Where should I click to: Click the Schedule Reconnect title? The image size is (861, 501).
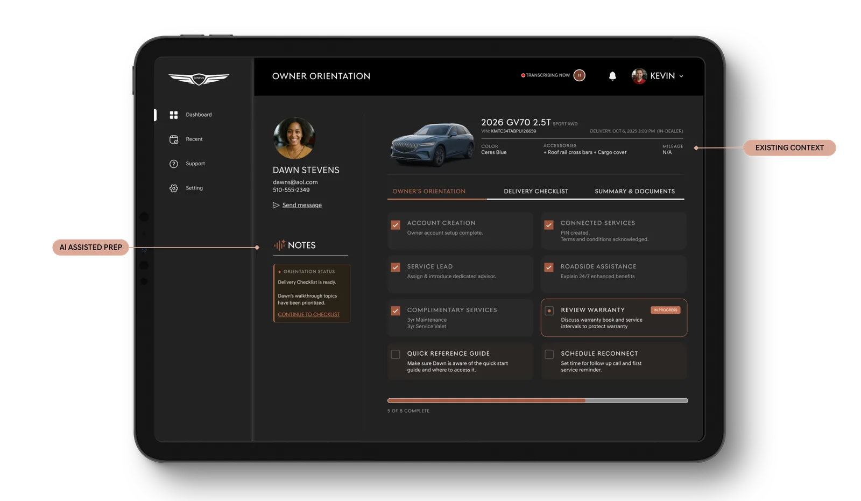[599, 354]
